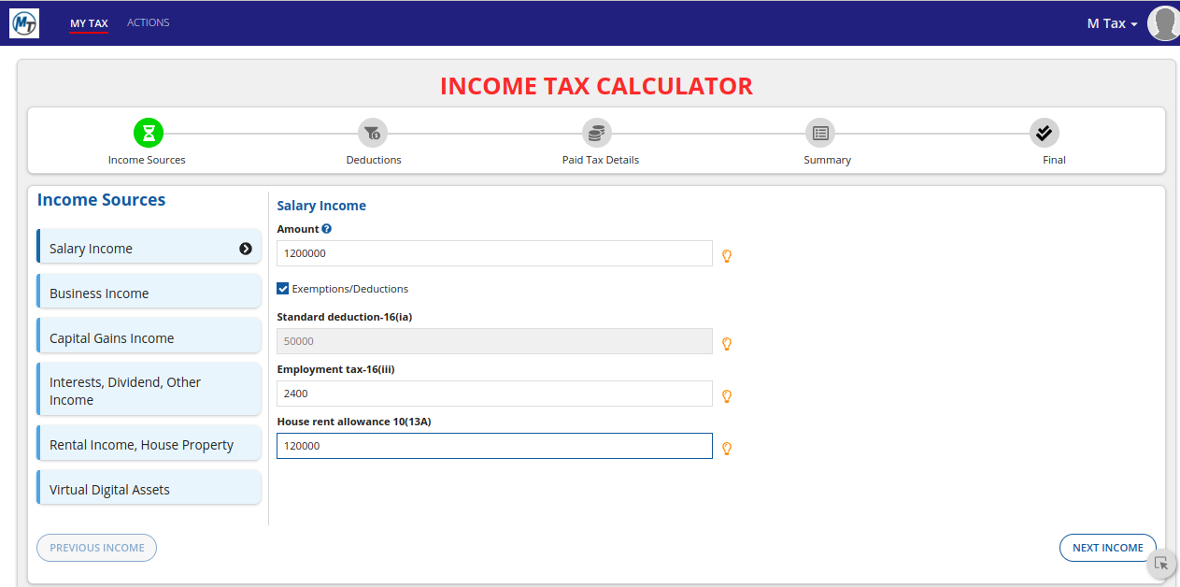Go to the Deductions step icon

(373, 133)
